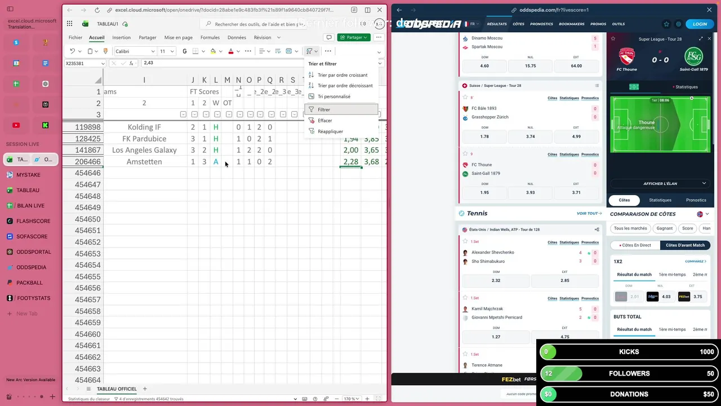Click the format painter brush icon

[x=105, y=51]
